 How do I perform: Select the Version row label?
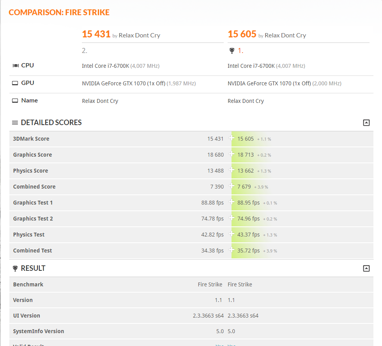click(23, 300)
